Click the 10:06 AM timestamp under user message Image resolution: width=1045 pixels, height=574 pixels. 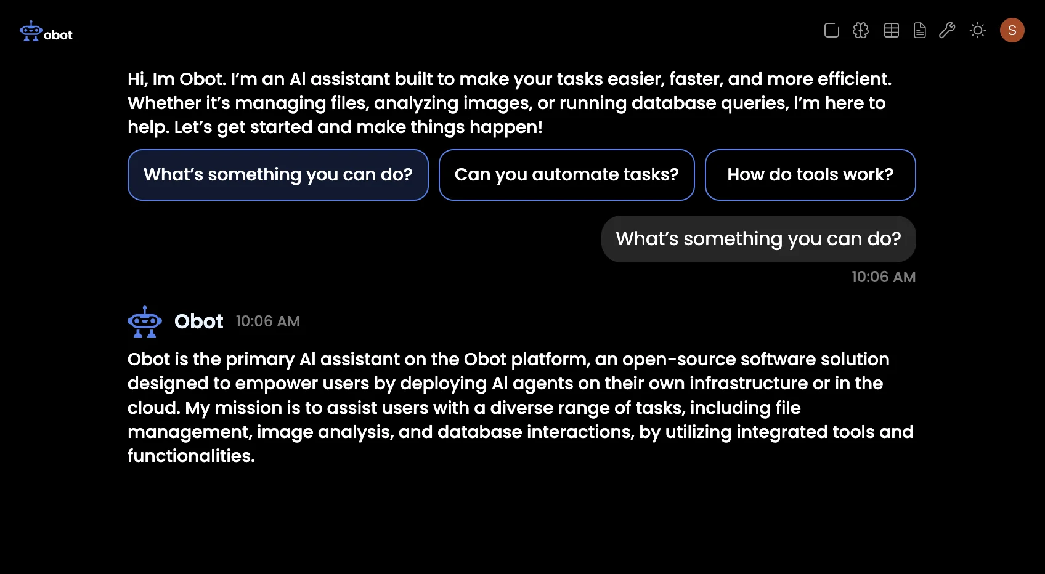click(x=884, y=277)
